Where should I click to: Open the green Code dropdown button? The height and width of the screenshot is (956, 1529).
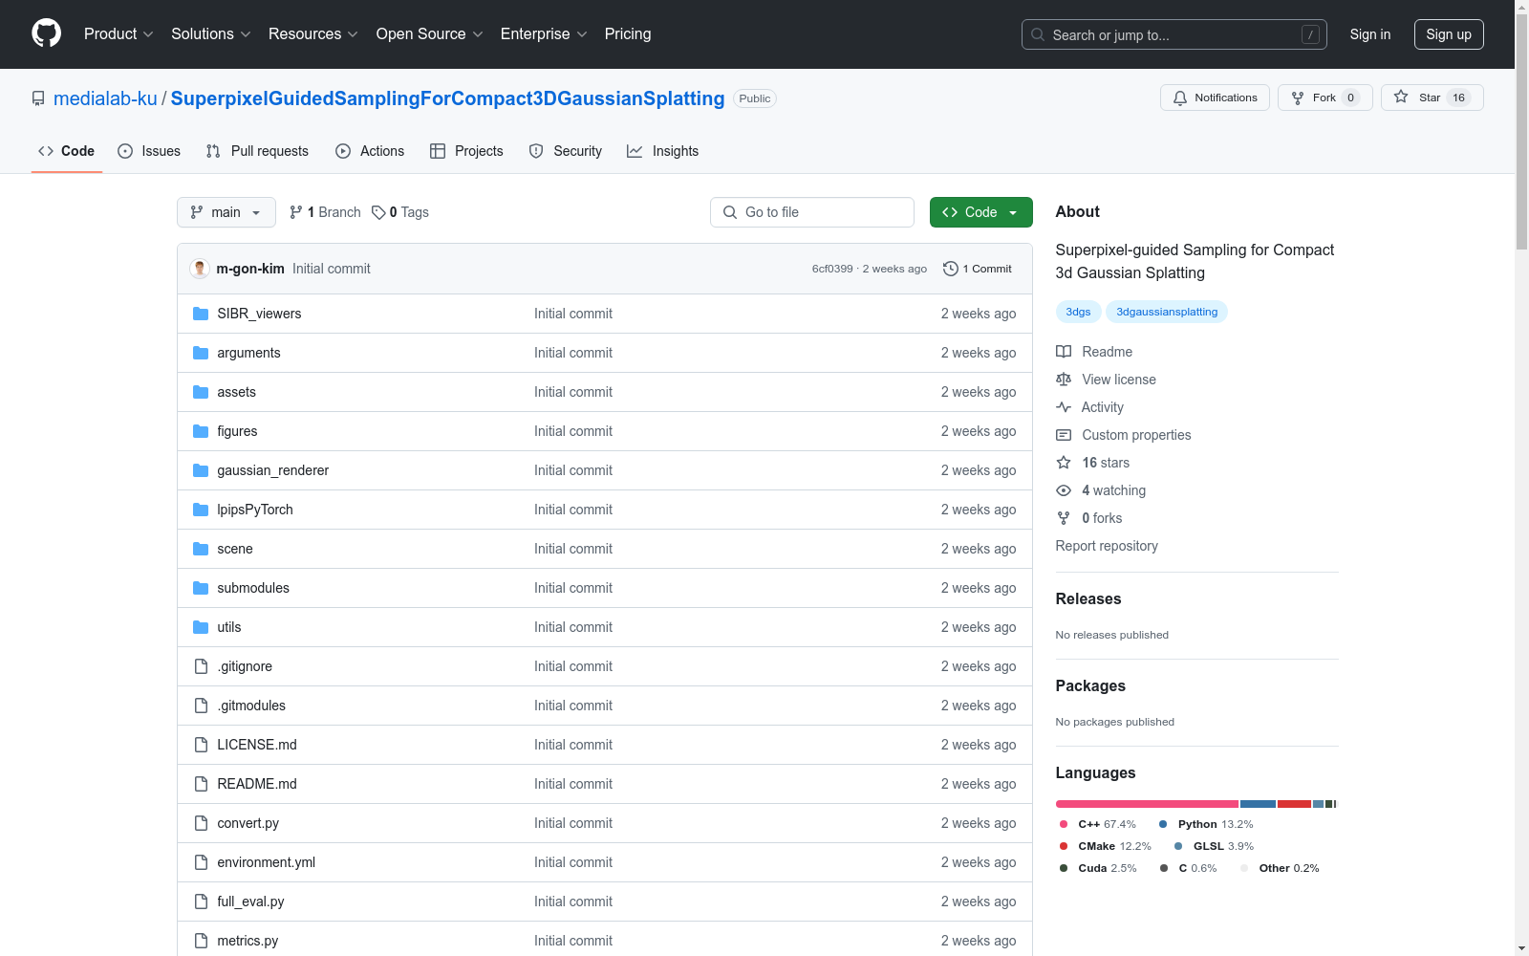[980, 212]
